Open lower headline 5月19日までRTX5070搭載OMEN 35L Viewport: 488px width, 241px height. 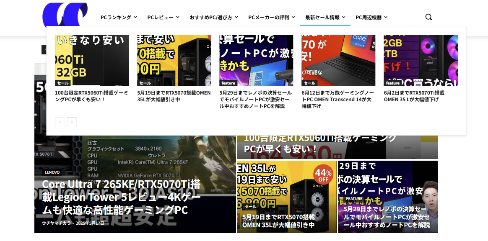tap(278, 221)
